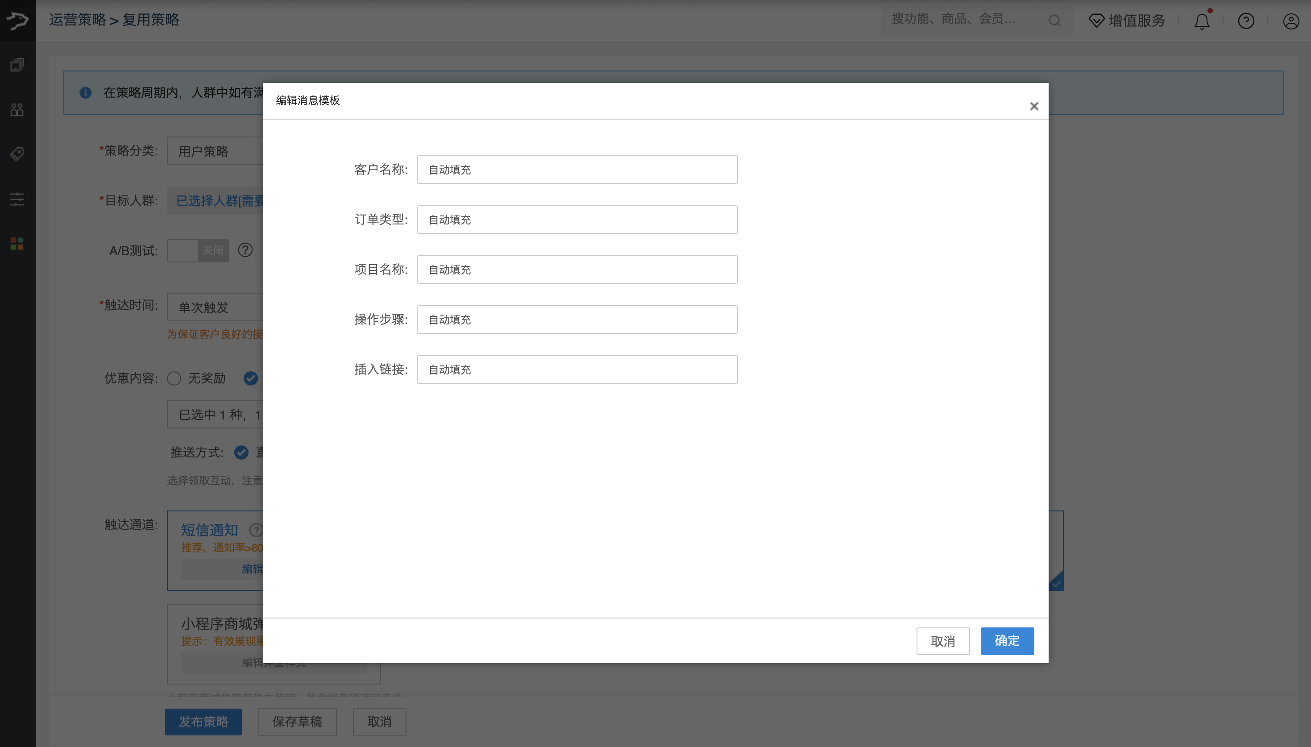Viewport: 1311px width, 747px height.
Task: Click the dialog 取消 button
Action: coord(943,641)
